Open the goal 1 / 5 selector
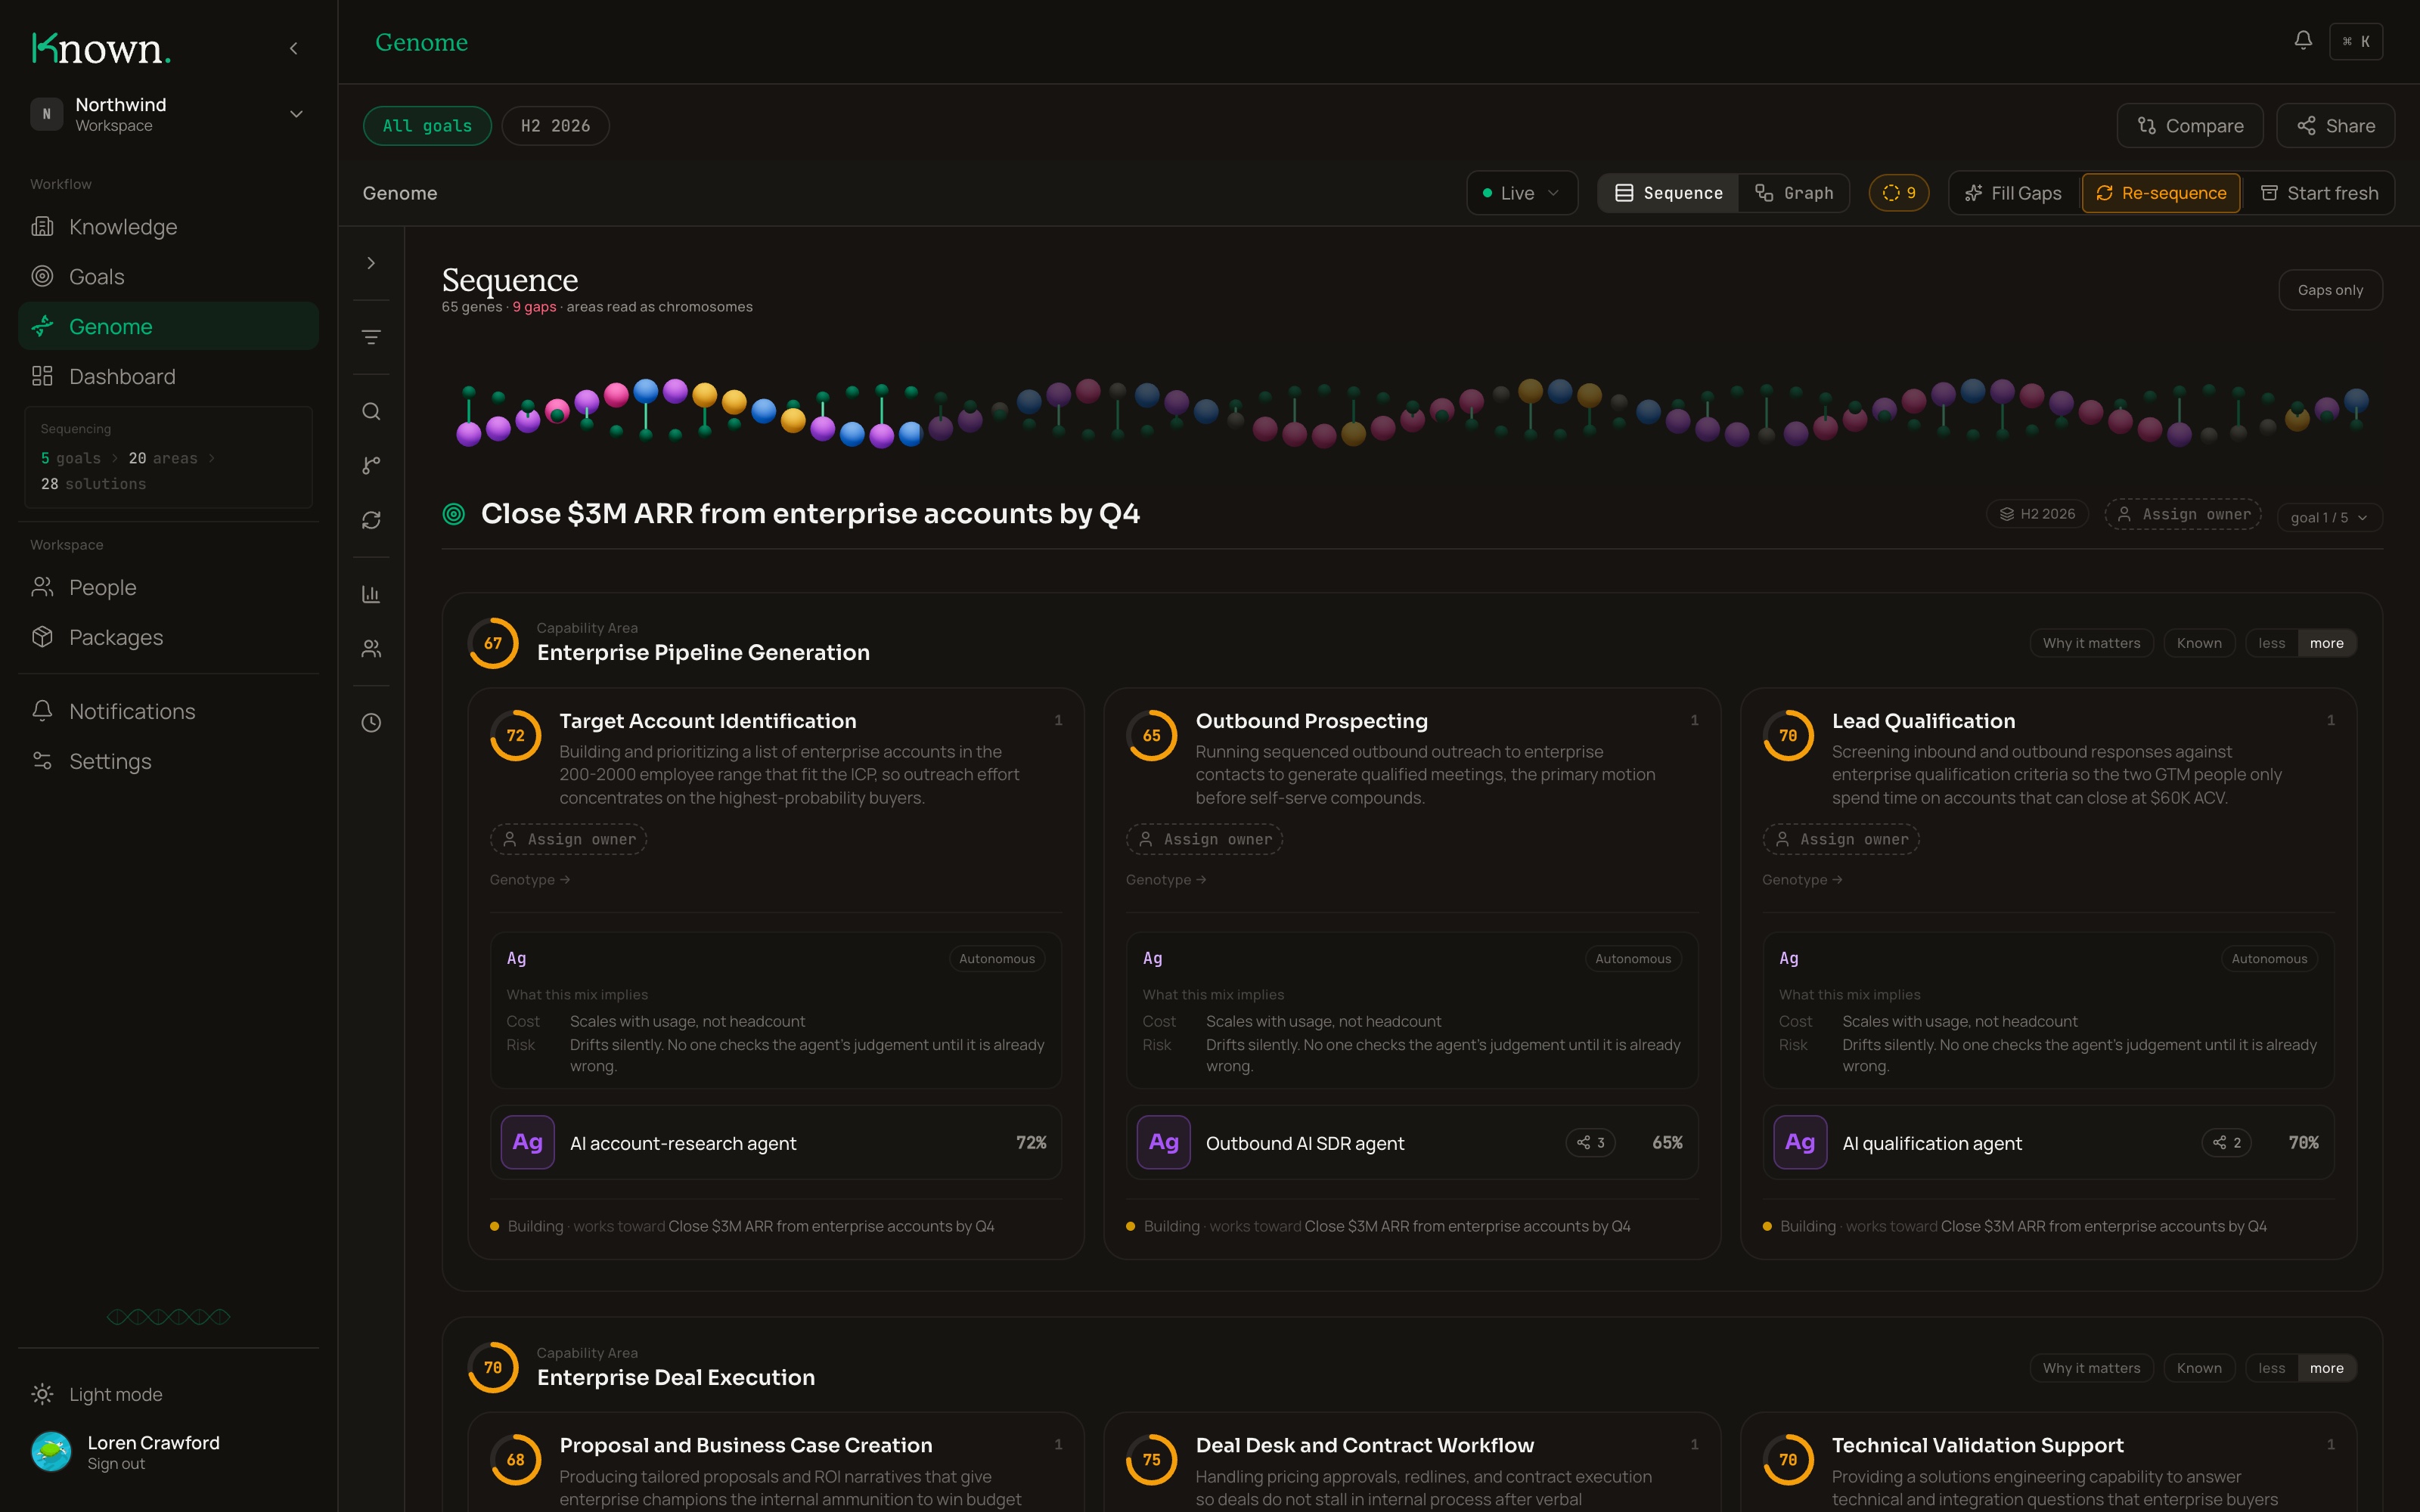 tap(2329, 517)
